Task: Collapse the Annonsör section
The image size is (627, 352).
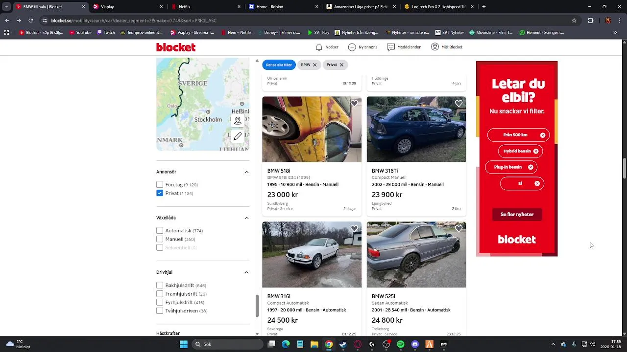Action: tap(246, 172)
